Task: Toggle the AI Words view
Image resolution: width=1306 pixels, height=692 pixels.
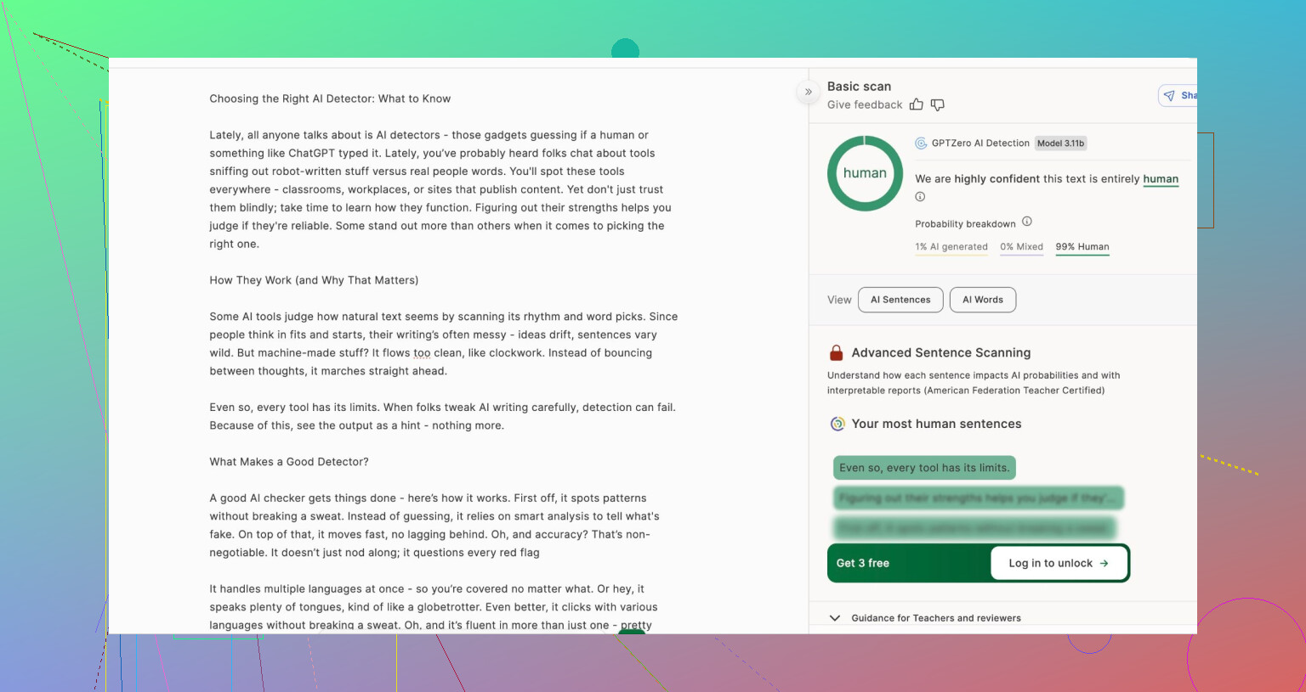Action: 982,300
